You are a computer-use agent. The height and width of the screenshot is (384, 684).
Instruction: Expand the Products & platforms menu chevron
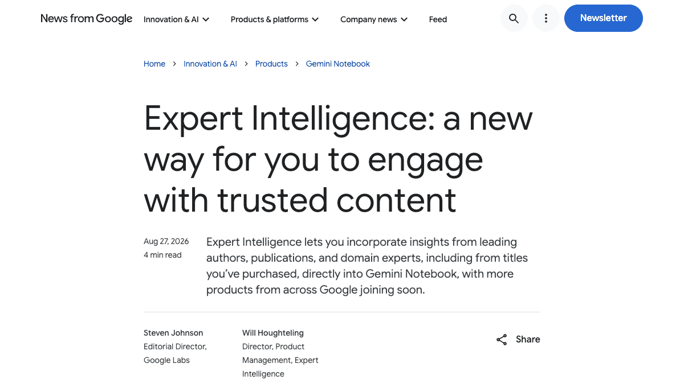tap(315, 19)
